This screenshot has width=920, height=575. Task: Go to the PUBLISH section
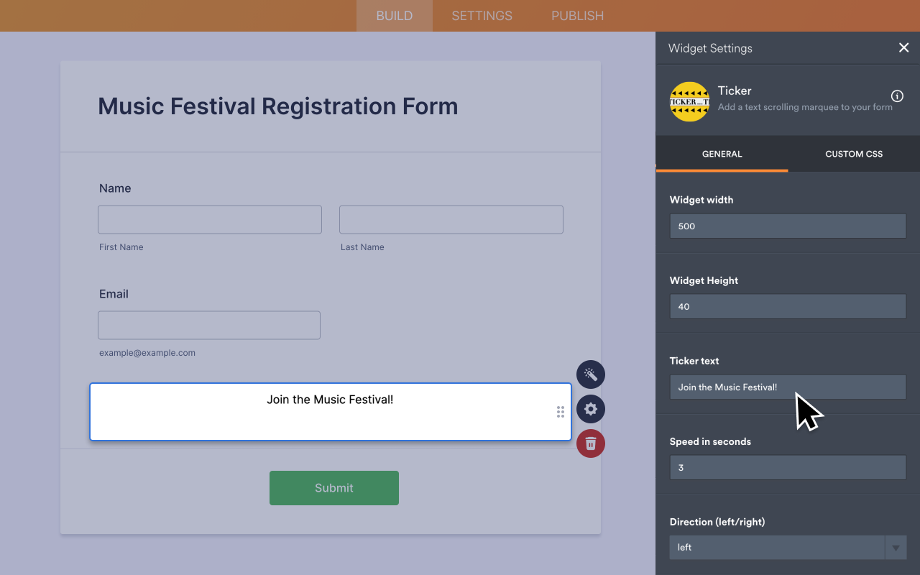pyautogui.click(x=577, y=15)
